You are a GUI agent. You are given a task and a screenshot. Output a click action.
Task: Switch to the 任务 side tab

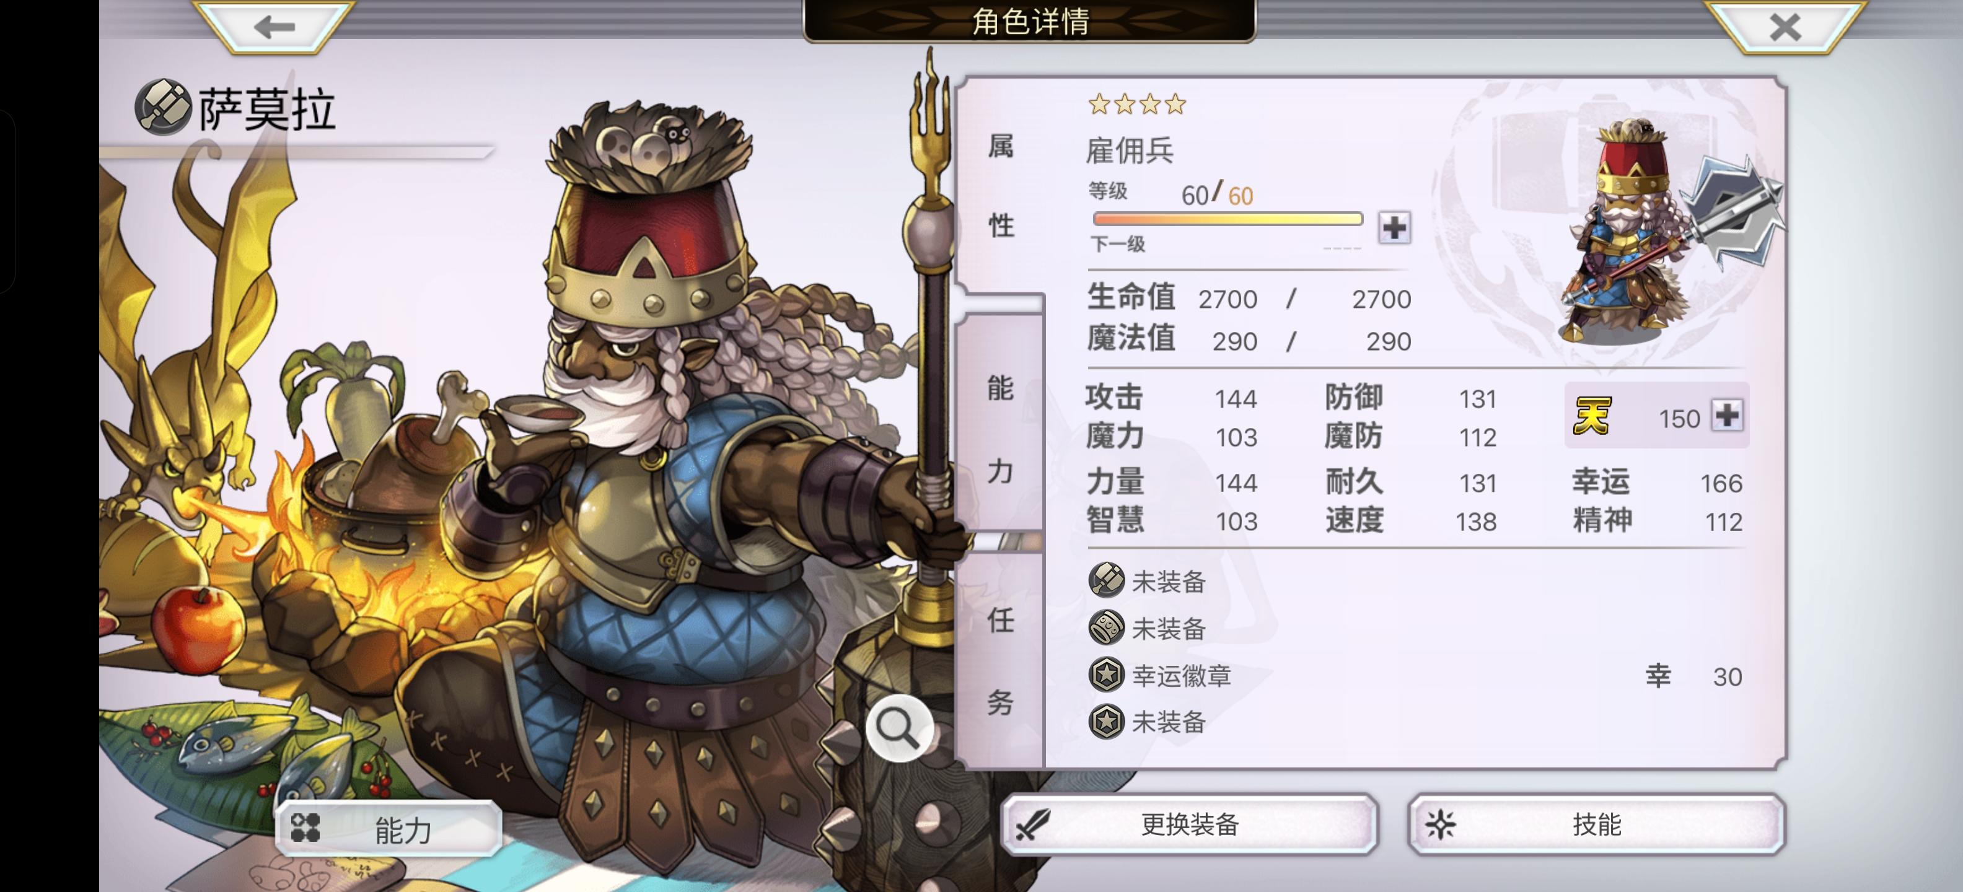coord(1001,660)
